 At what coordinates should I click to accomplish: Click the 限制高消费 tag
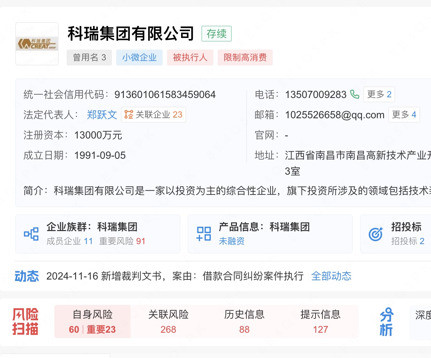point(245,57)
